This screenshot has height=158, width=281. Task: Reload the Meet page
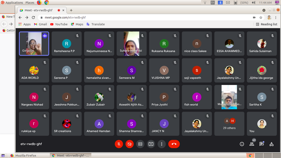(34, 17)
